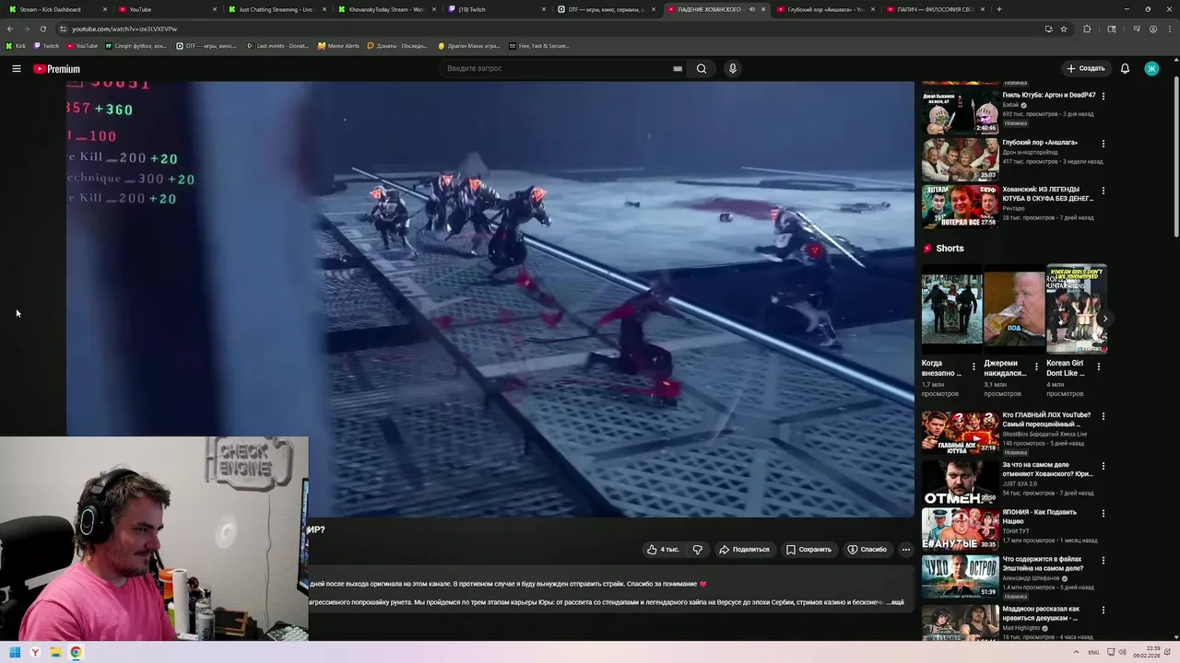
Task: Open Chrome three-dot menu
Action: click(x=1169, y=29)
